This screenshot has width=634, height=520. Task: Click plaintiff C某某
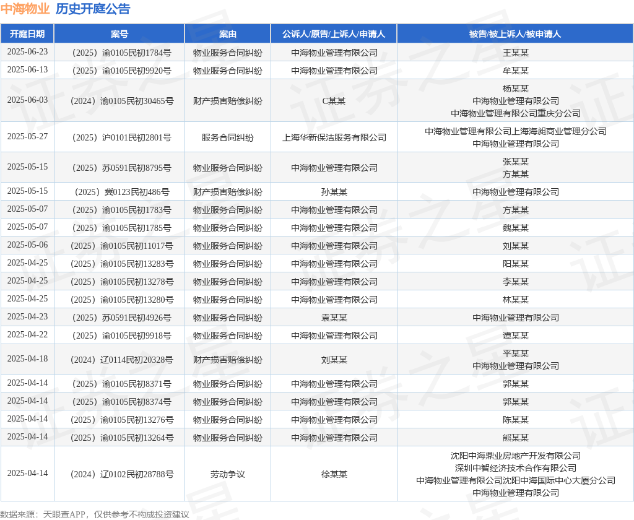click(334, 101)
